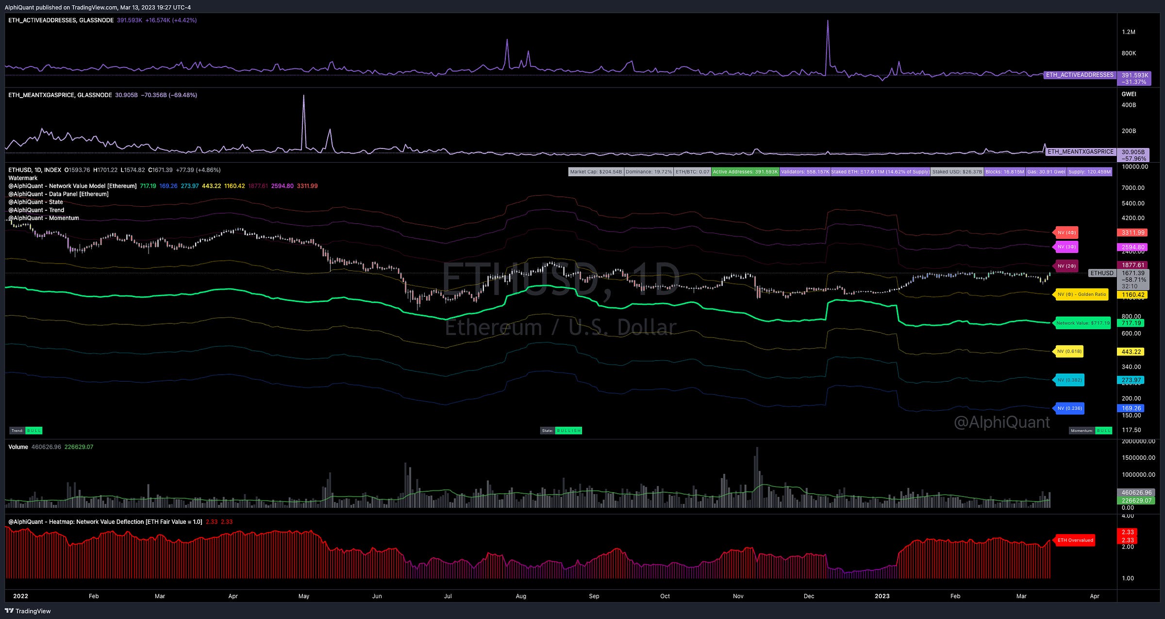Click the Supply: 120.459M data cell
Screen dimensions: 1165x619
coord(1090,172)
